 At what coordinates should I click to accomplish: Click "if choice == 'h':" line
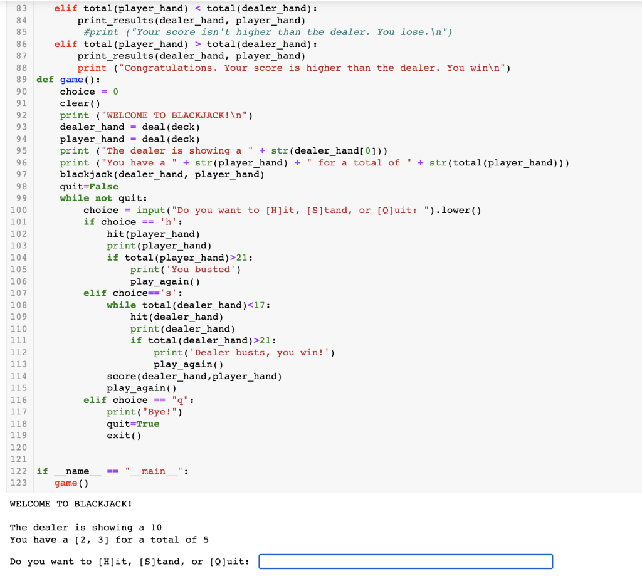pyautogui.click(x=133, y=222)
